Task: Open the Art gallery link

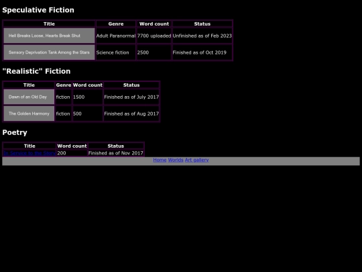Action: [196, 160]
